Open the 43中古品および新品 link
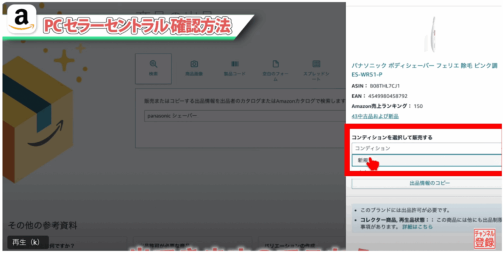Screen dimensions: 503x253 coord(375,116)
